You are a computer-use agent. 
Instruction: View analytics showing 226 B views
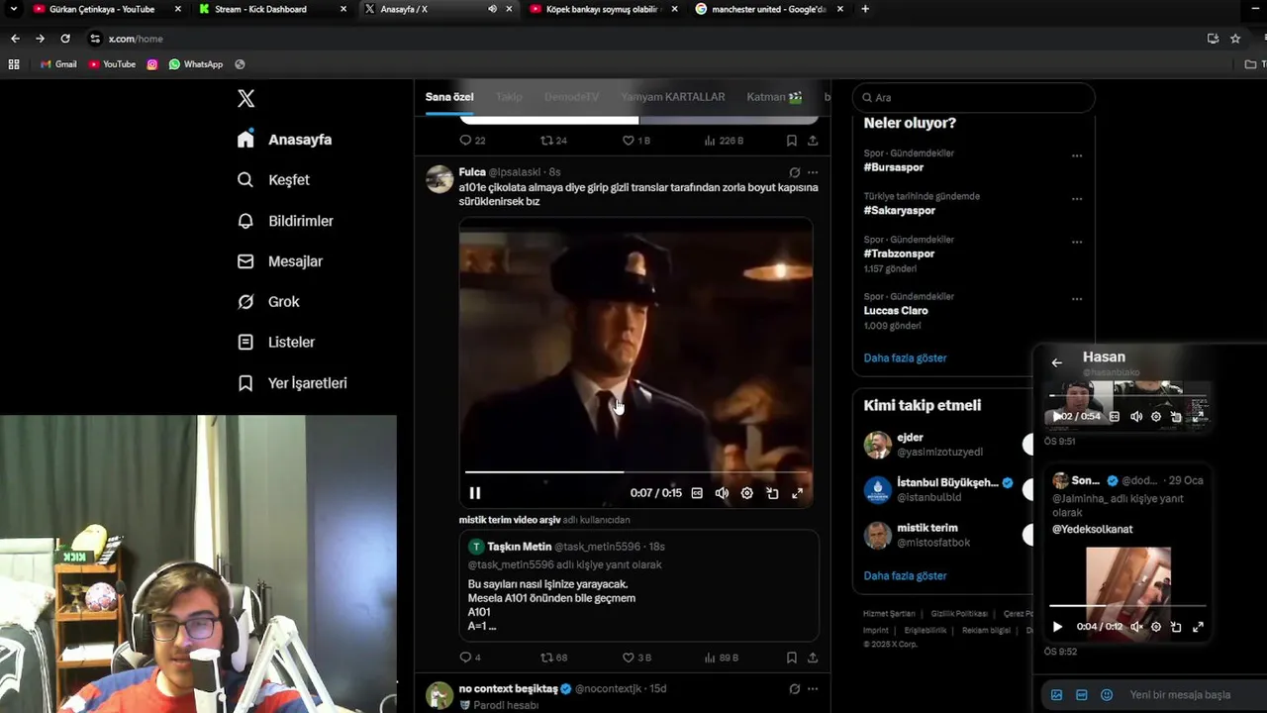724,141
